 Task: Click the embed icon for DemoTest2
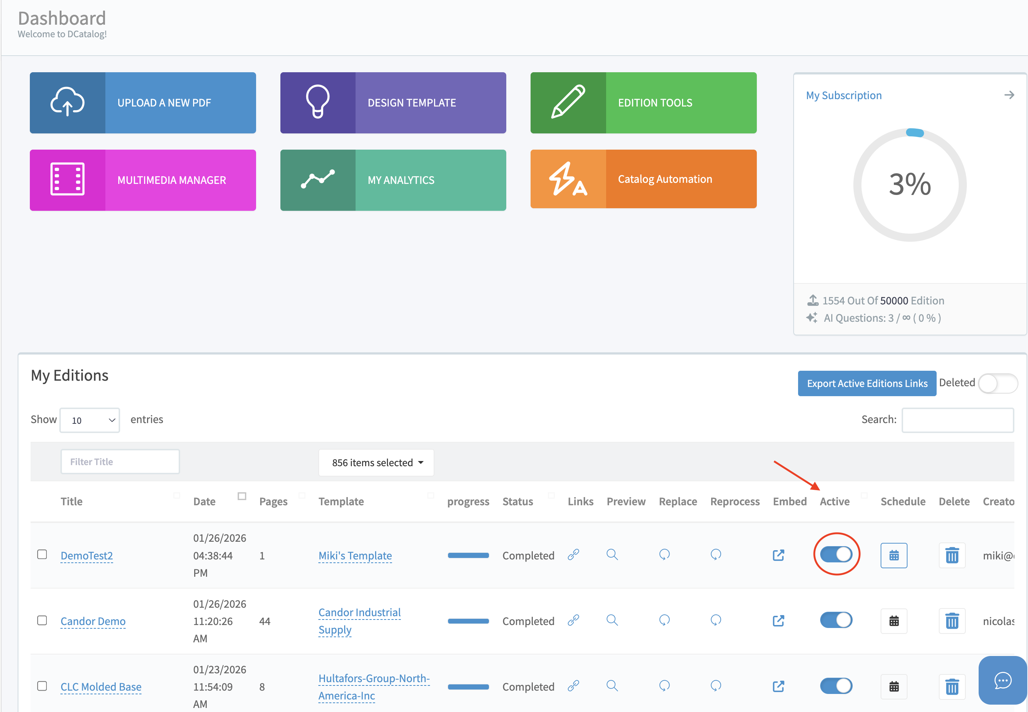coord(778,555)
